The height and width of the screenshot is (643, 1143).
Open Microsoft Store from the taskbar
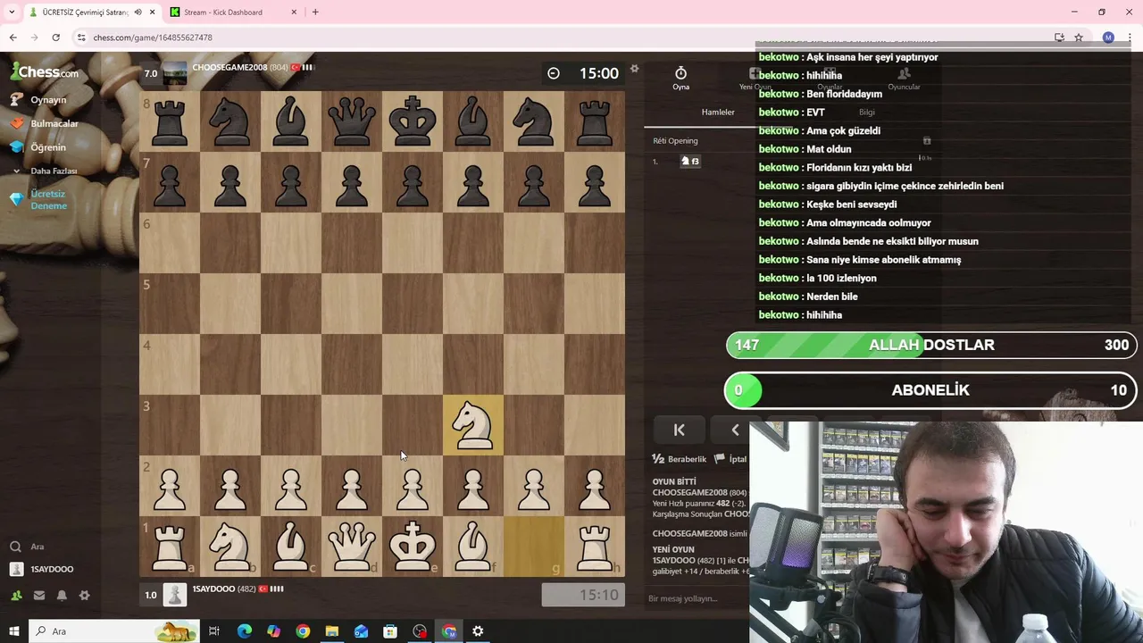point(390,631)
